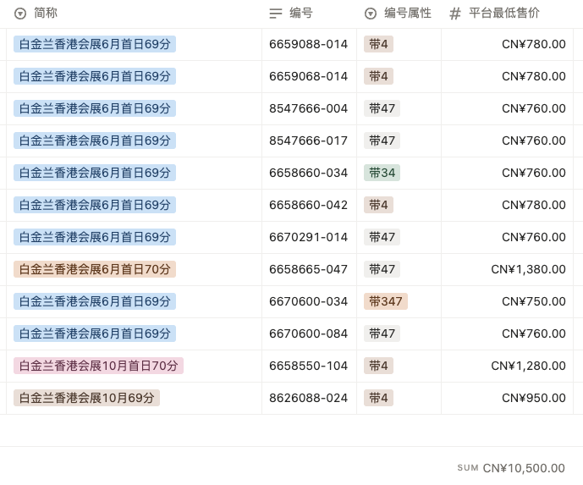Click the brown 白金兰香港会展10月69分 tag
Viewport: 583px width, 485px height.
pyautogui.click(x=86, y=398)
